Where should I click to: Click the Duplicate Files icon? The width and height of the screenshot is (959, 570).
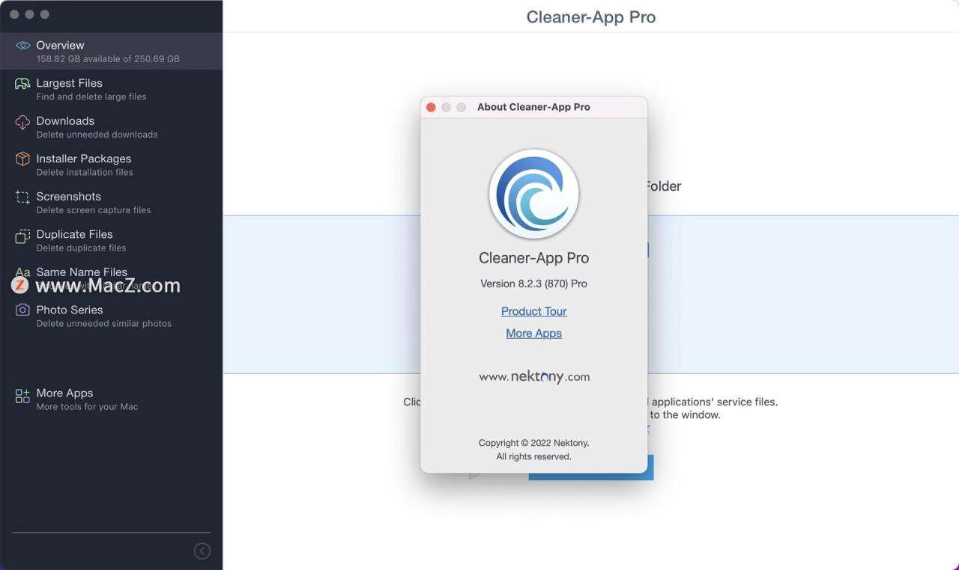pyautogui.click(x=22, y=235)
